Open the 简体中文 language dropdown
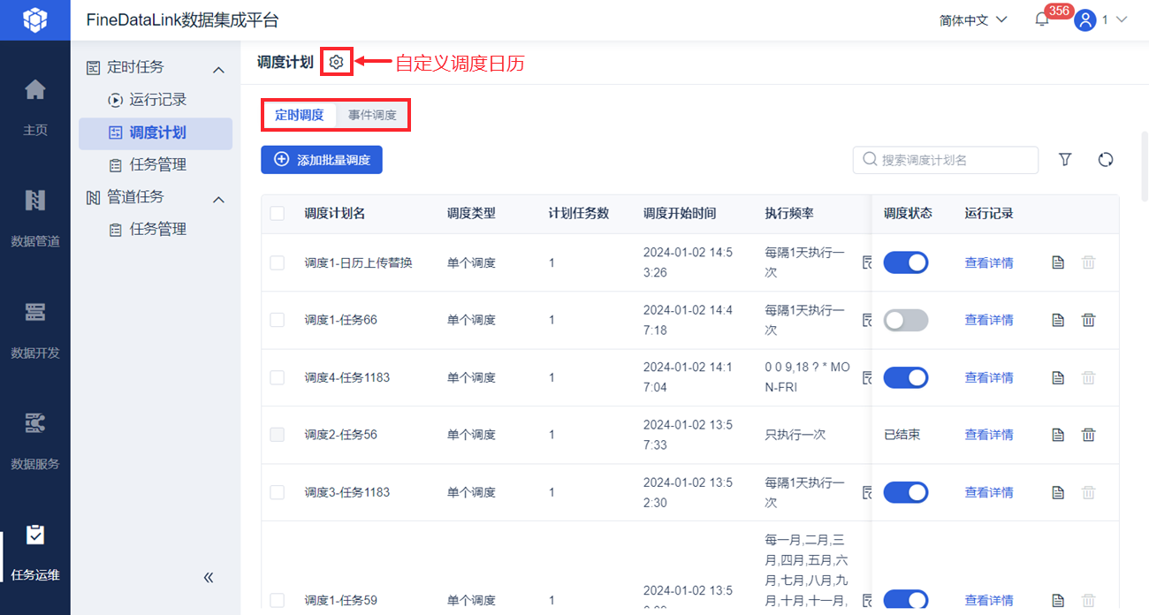1149x615 pixels. (973, 19)
